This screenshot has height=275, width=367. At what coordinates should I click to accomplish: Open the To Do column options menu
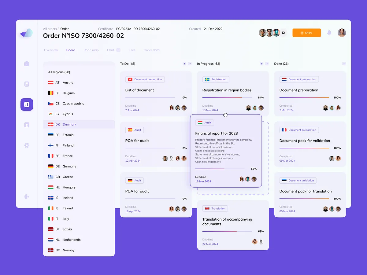pyautogui.click(x=190, y=64)
